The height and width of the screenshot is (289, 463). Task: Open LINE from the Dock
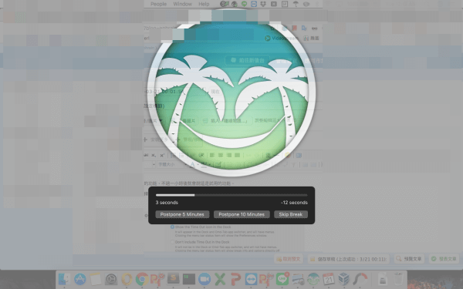coord(282,279)
